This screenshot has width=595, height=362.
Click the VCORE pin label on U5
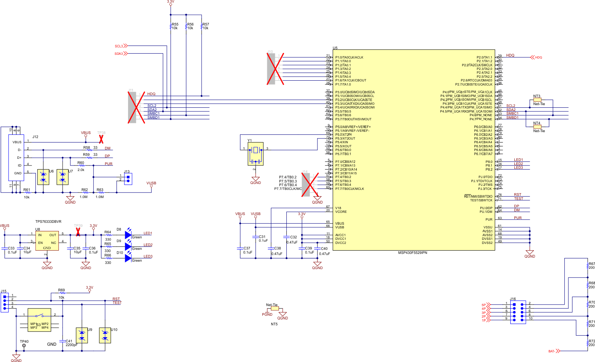(x=341, y=212)
